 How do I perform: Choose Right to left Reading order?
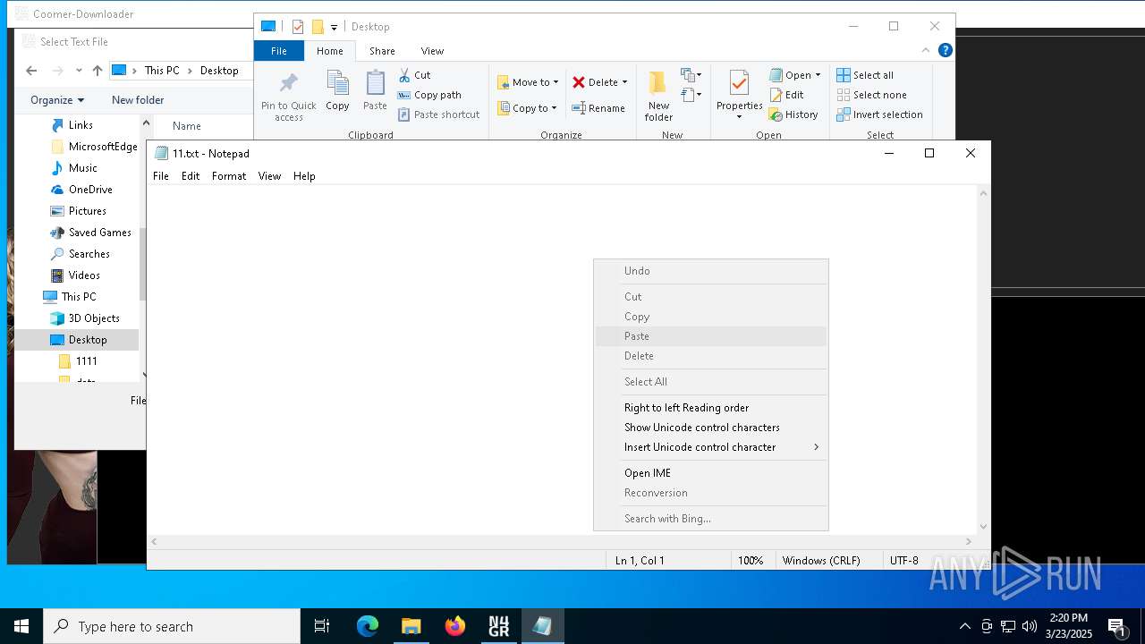click(711, 408)
